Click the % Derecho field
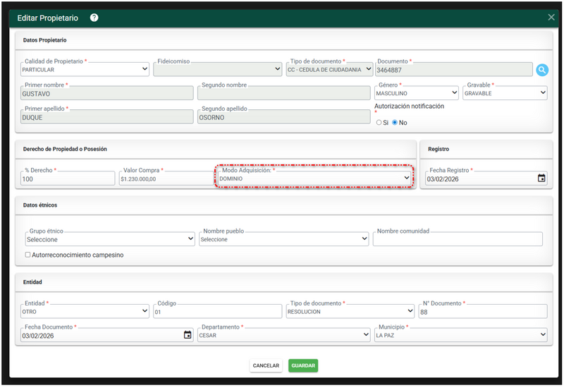Screen dimensions: 564x388 click(68, 178)
